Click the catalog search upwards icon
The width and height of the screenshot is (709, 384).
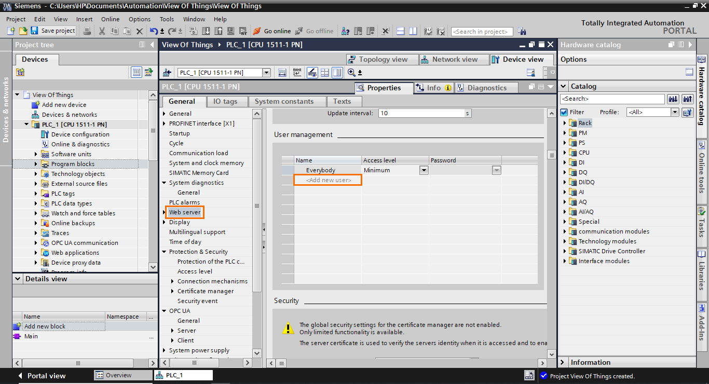(x=688, y=99)
